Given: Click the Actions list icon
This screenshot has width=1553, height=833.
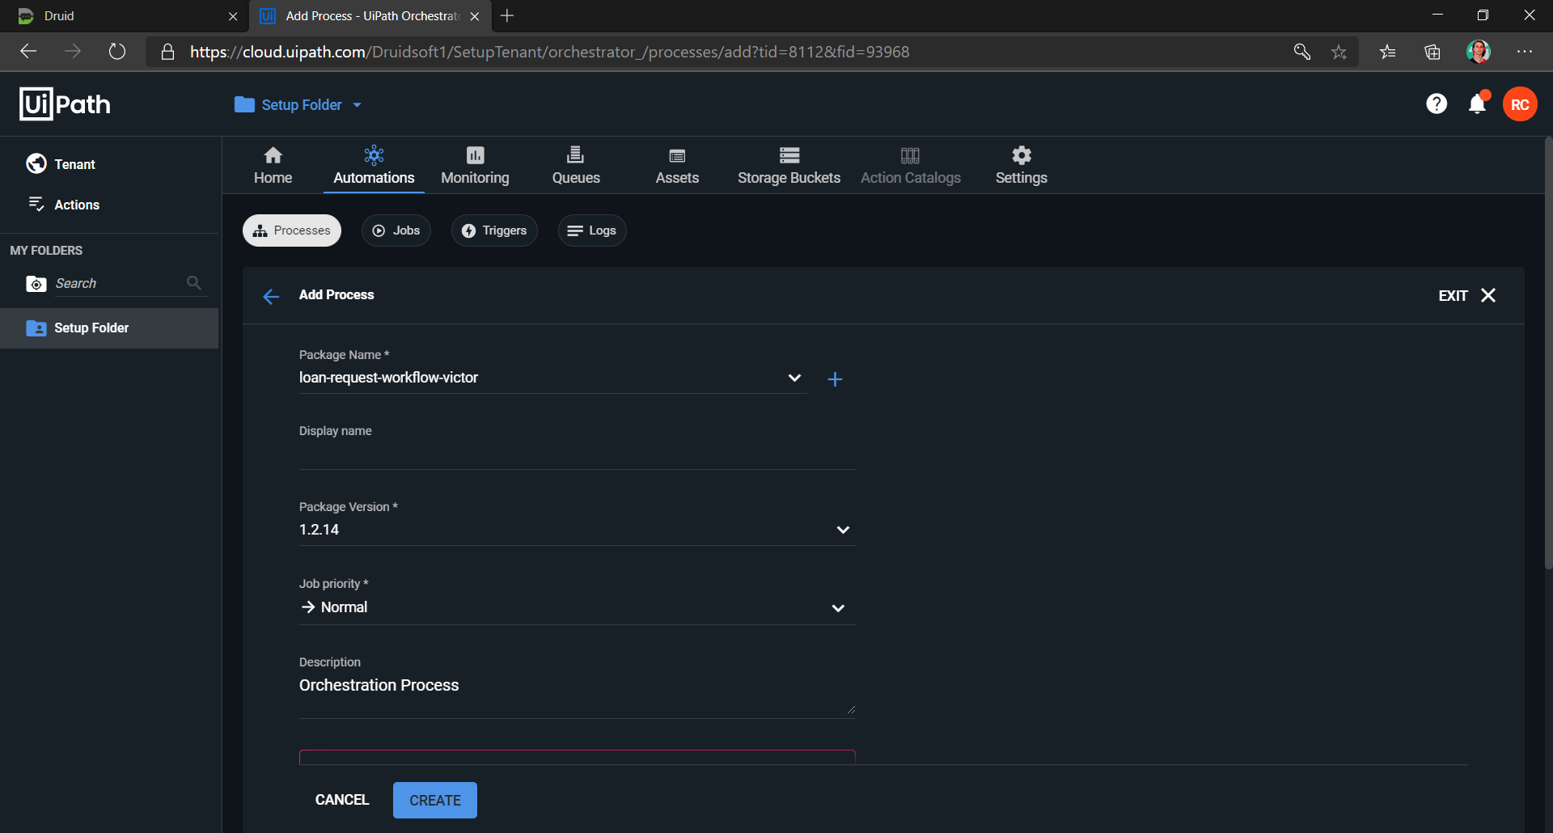Looking at the screenshot, I should (36, 204).
